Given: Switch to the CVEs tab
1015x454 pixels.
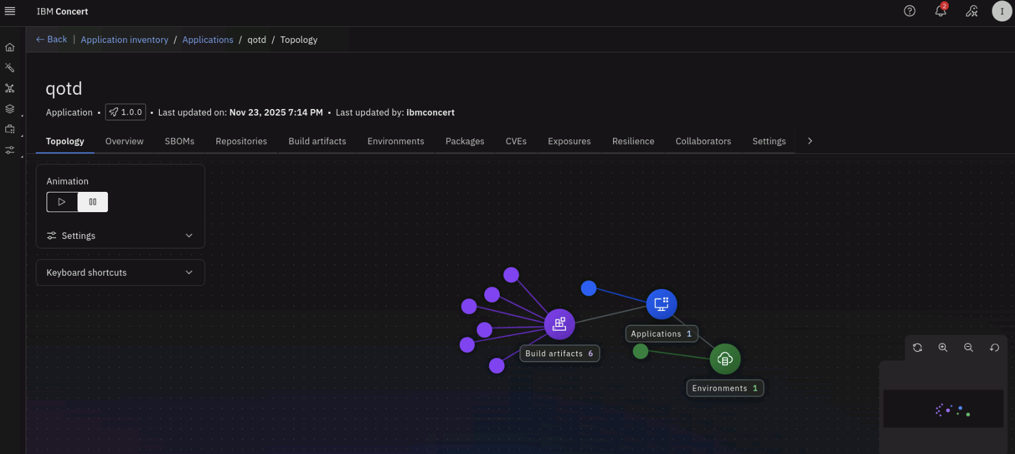Looking at the screenshot, I should click(516, 141).
